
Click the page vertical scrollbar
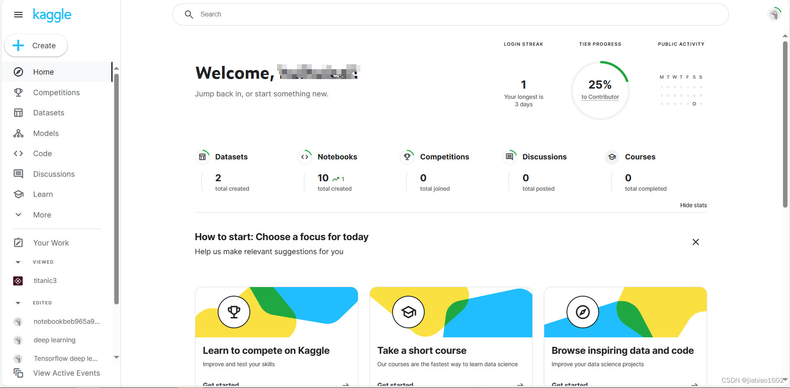785,124
